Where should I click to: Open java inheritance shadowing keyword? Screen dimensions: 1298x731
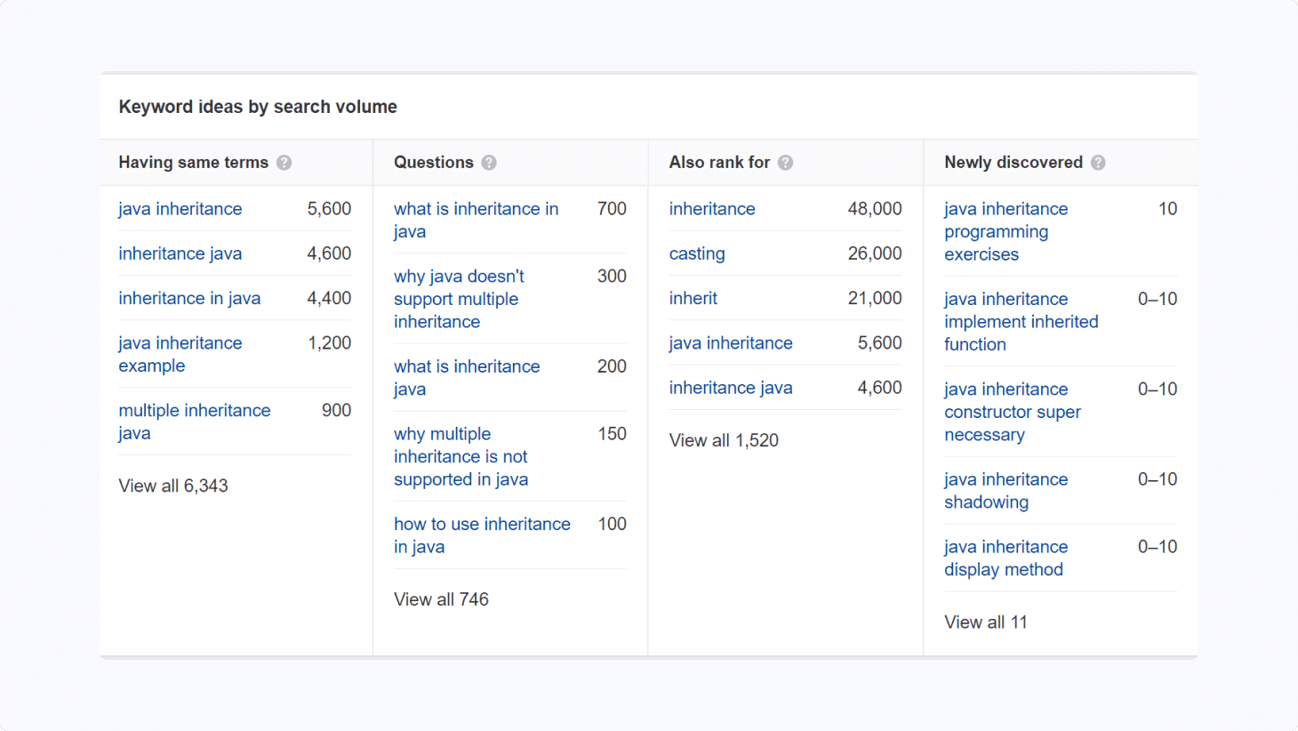pos(1006,490)
